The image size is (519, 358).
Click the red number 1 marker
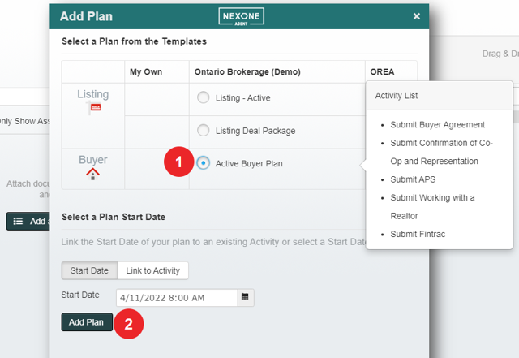click(176, 163)
